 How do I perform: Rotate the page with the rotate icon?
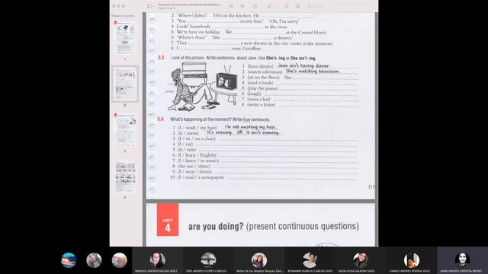(x=287, y=6)
